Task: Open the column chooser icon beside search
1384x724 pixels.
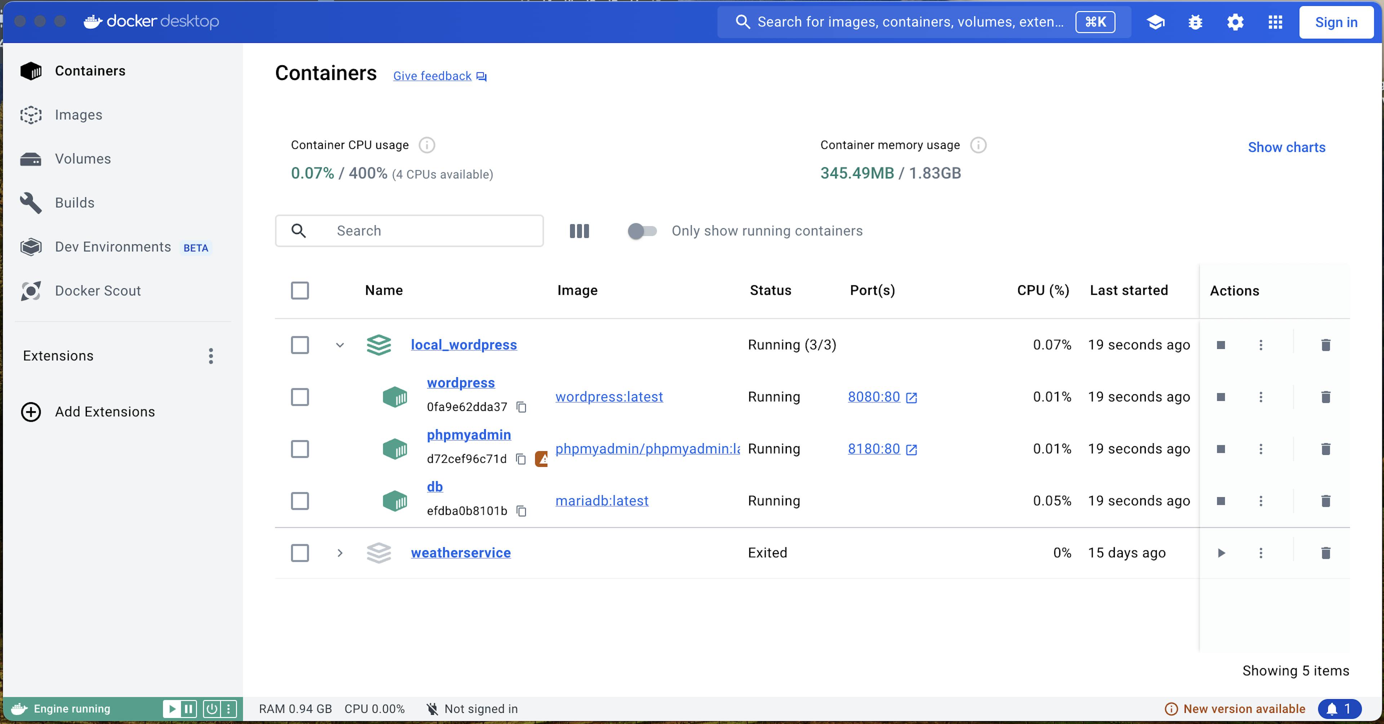Action: [x=579, y=231]
